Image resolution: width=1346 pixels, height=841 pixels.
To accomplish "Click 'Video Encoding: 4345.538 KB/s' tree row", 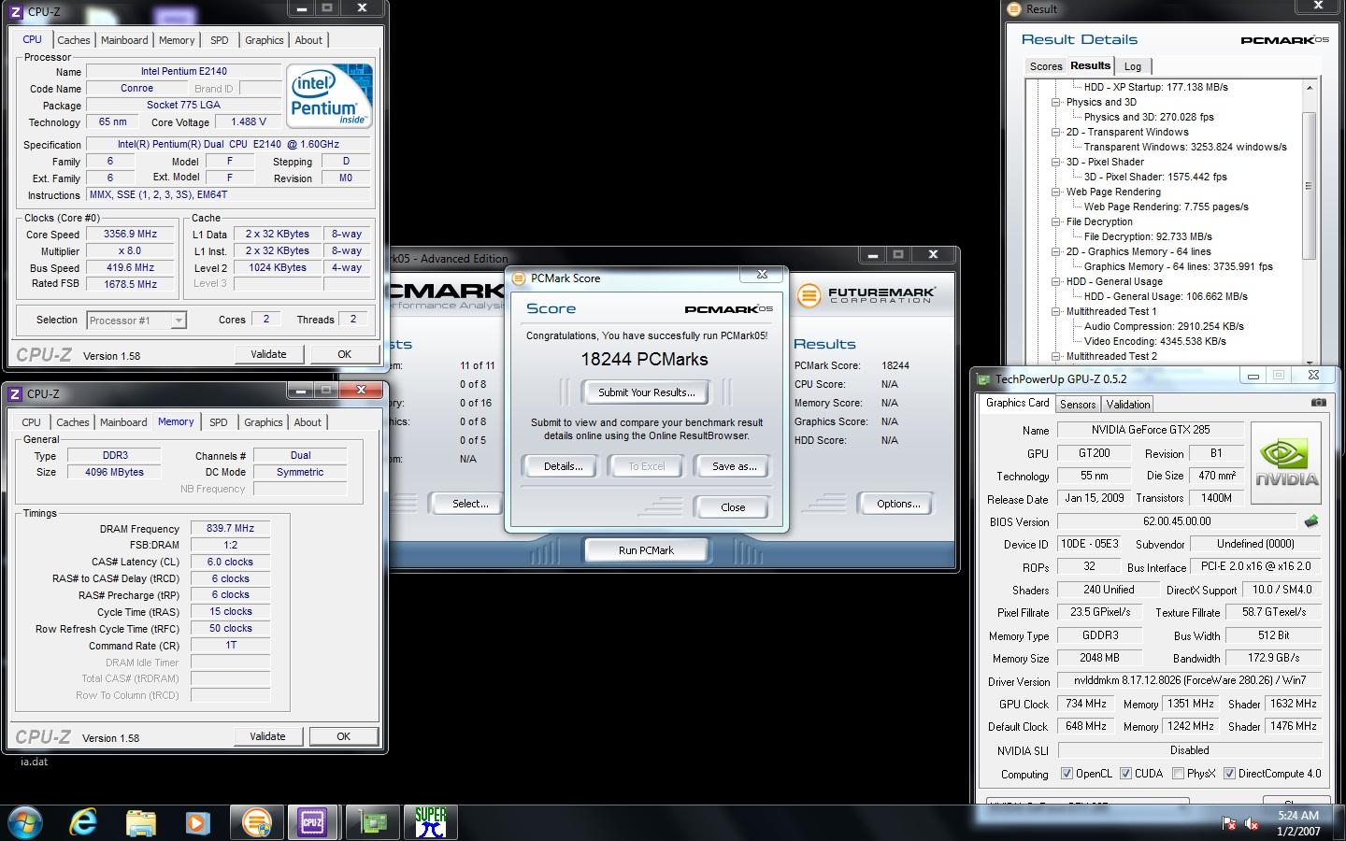I will [1154, 341].
